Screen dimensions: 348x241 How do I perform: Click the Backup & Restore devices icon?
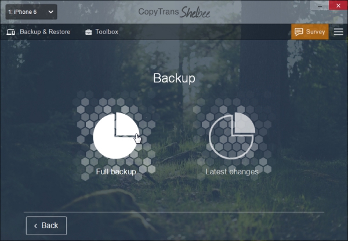(10, 32)
